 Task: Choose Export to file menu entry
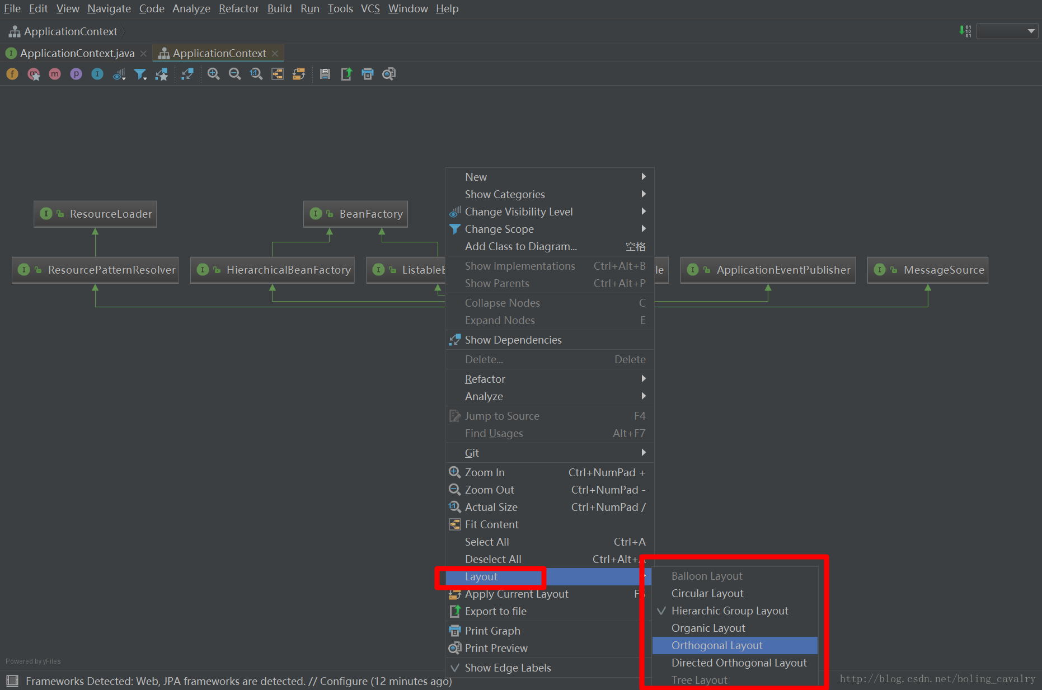pos(550,611)
